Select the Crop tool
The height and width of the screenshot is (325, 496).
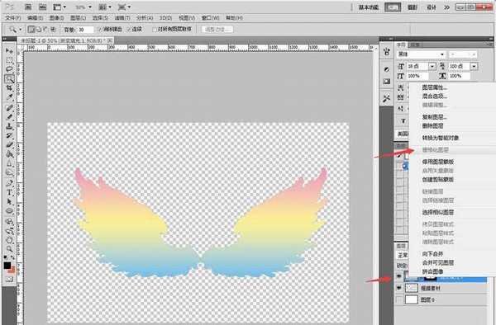pyautogui.click(x=9, y=88)
